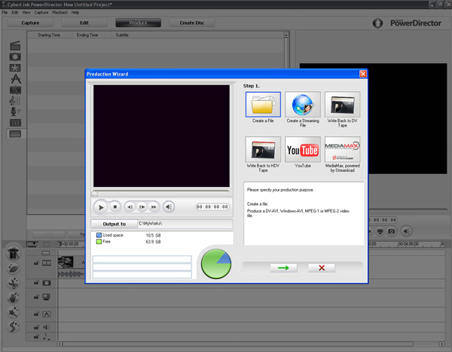452x352 pixels.
Task: Mute main preview window volume
Action: [x=407, y=231]
